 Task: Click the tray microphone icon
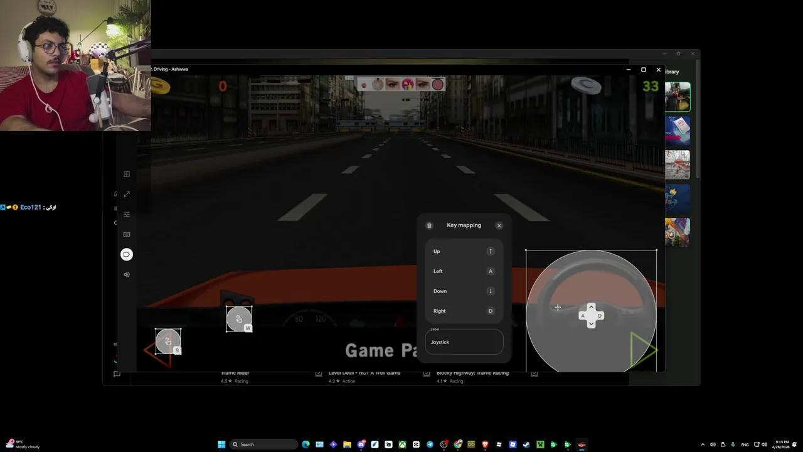pos(733,444)
